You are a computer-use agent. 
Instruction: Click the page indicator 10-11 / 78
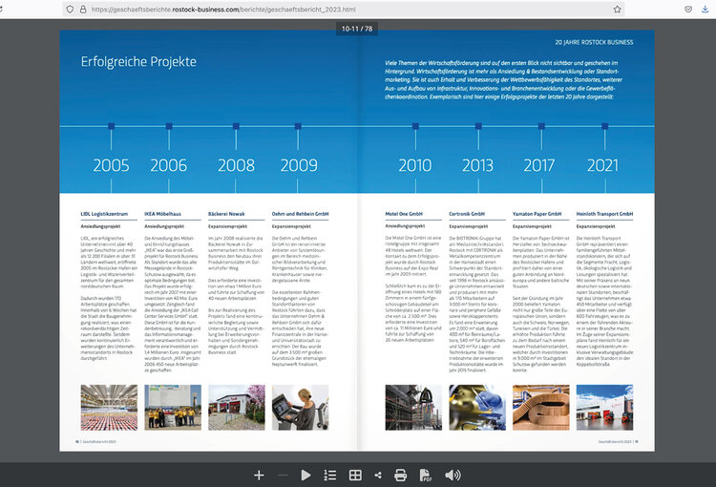(x=357, y=29)
